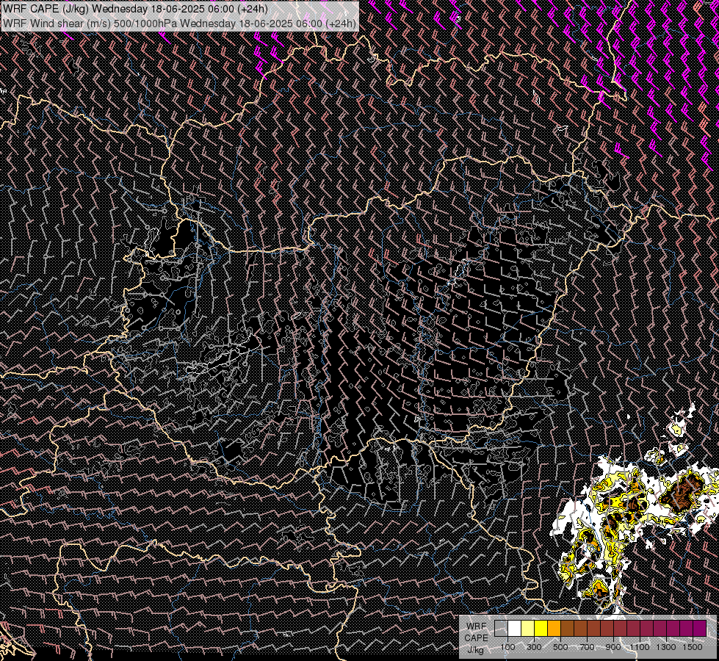Select the orange legend swatch

pos(554,629)
